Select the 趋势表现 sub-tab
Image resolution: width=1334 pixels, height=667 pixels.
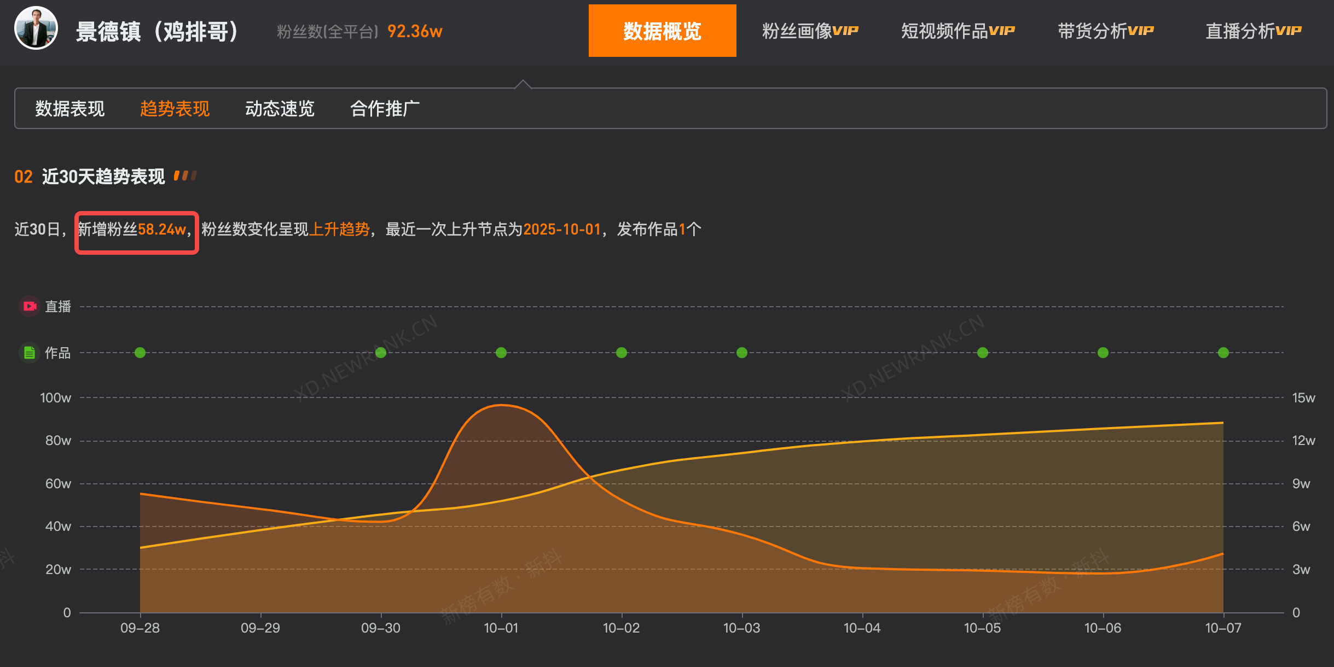(175, 109)
